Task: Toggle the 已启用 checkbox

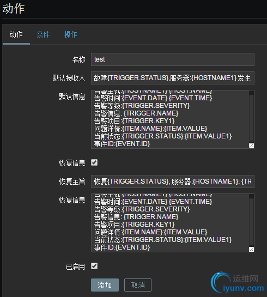Action: tap(94, 266)
